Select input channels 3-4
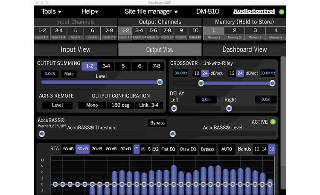This screenshot has height=195, width=320. [59, 33]
